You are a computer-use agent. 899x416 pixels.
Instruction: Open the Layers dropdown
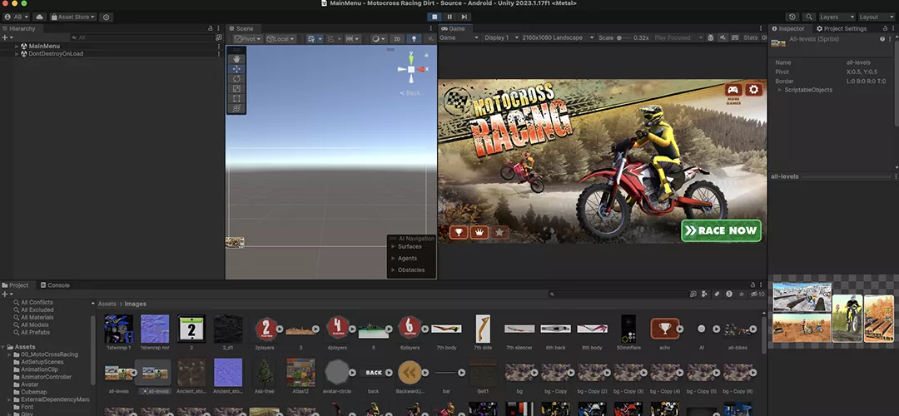836,17
